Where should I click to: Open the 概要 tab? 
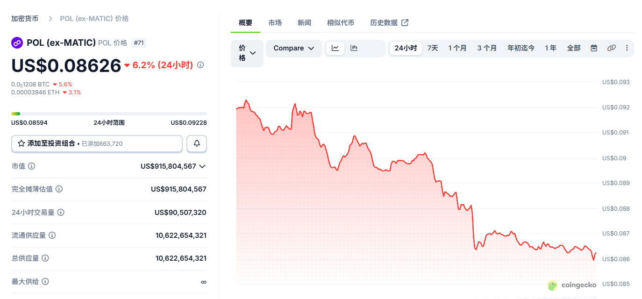(x=245, y=23)
